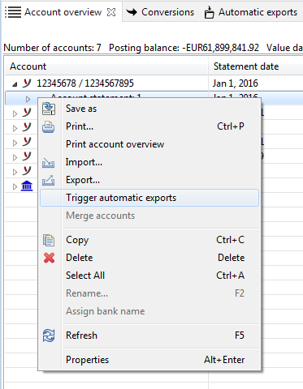Click the Refresh arrows icon

coord(49,336)
